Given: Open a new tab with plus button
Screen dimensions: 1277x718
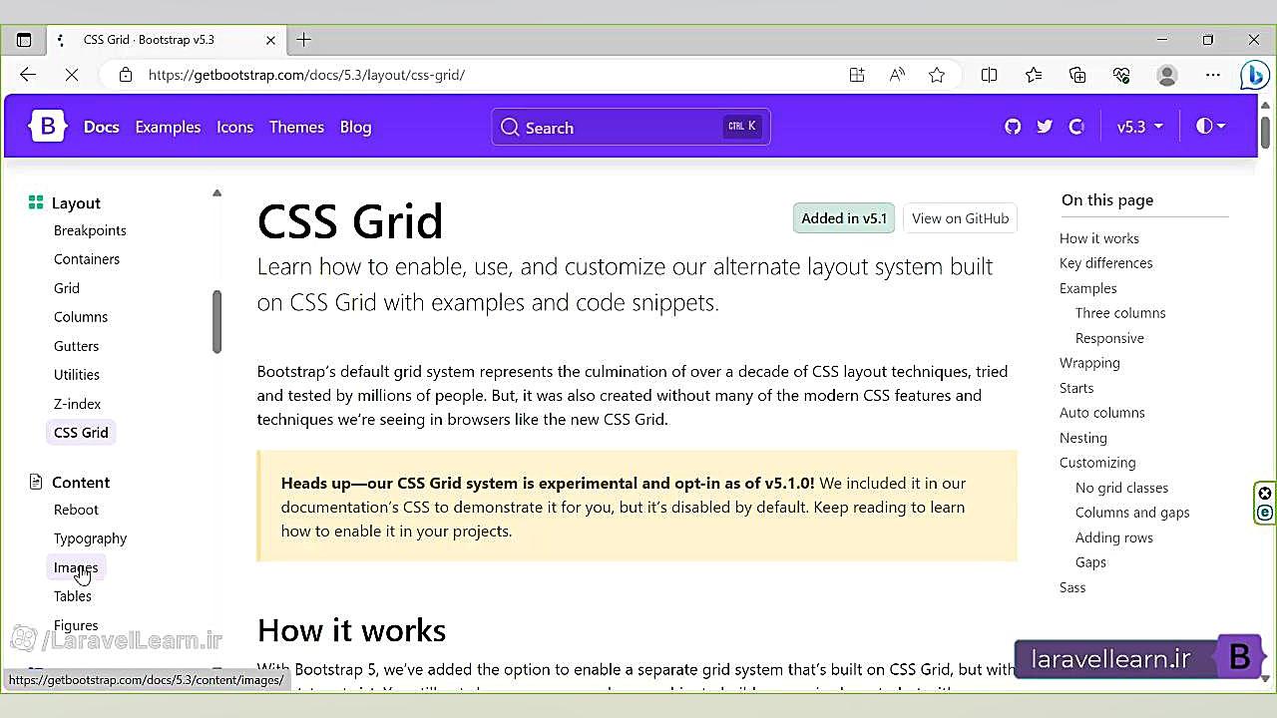Looking at the screenshot, I should click(304, 40).
